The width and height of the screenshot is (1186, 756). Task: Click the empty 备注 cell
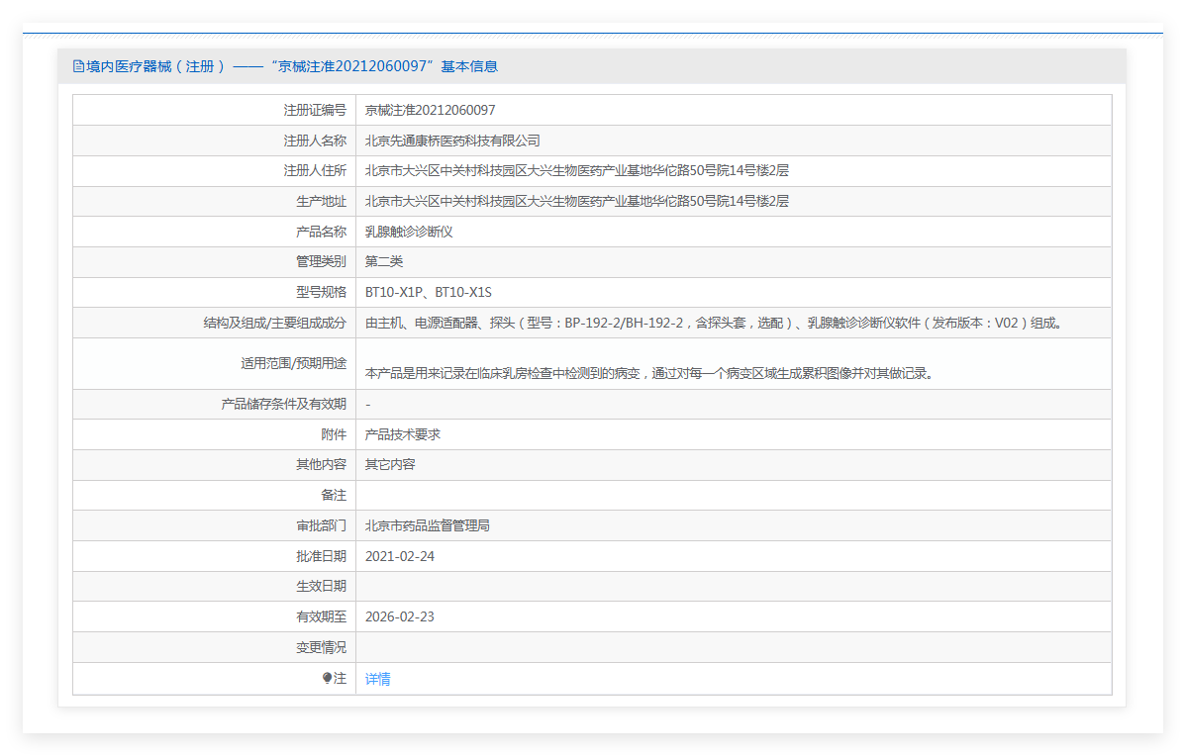(x=734, y=495)
